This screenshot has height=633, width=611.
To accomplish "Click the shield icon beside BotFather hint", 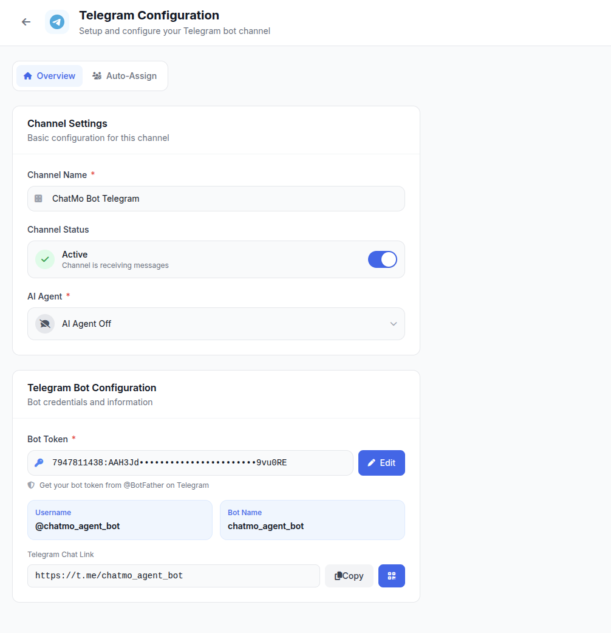I will tap(31, 485).
